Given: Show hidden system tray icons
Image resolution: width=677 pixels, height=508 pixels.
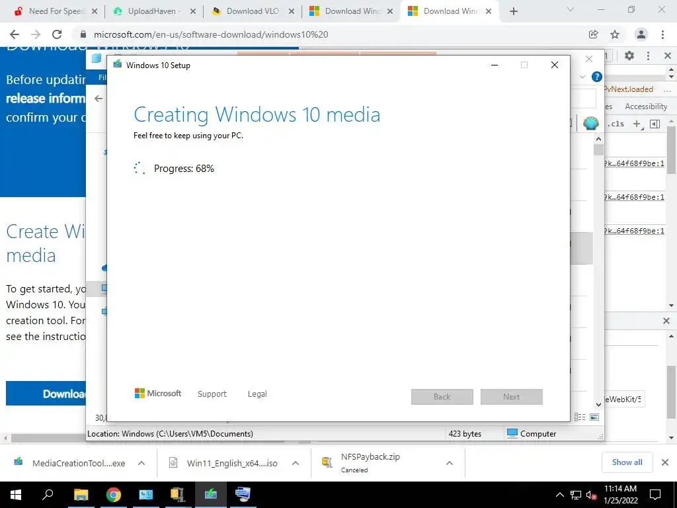Looking at the screenshot, I should (x=559, y=495).
